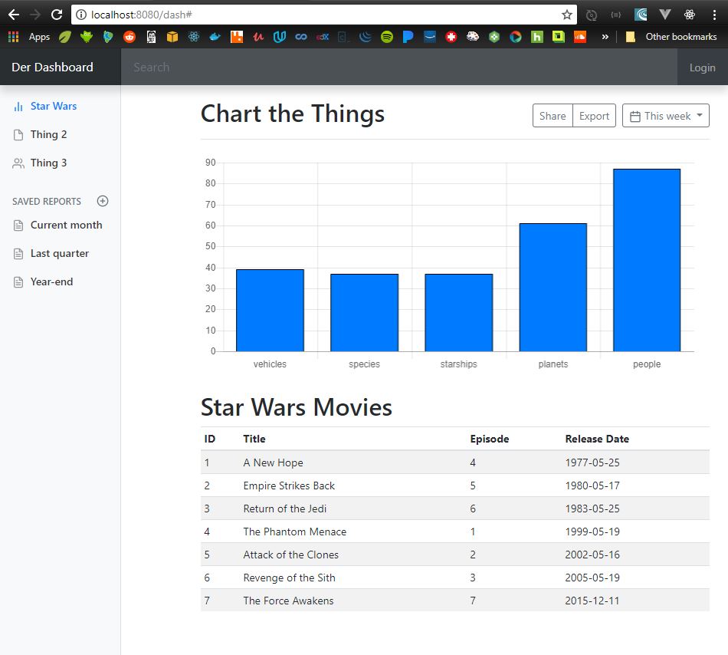Click the Return of the Jedi cell
Image resolution: width=728 pixels, height=655 pixels.
coord(284,509)
